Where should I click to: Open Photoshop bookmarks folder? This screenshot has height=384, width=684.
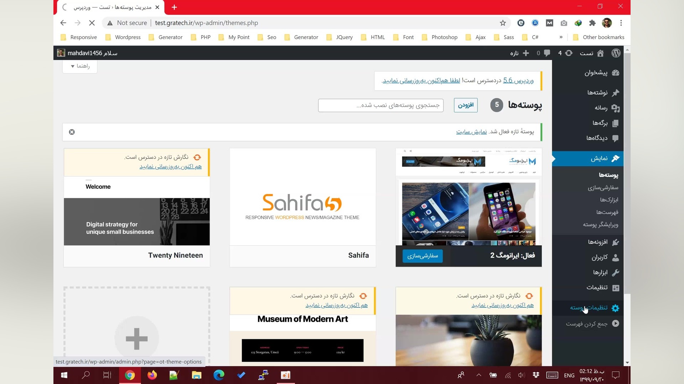coord(440,37)
